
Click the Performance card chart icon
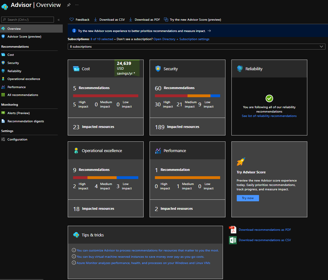pos(158,151)
